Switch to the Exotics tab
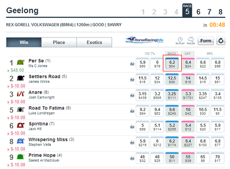230x169 pixels. pyautogui.click(x=94, y=42)
